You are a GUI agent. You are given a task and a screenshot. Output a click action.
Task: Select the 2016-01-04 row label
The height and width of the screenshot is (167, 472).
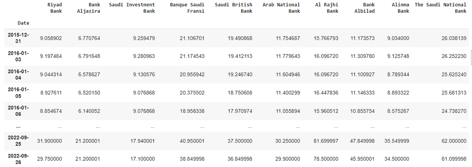click(x=18, y=74)
